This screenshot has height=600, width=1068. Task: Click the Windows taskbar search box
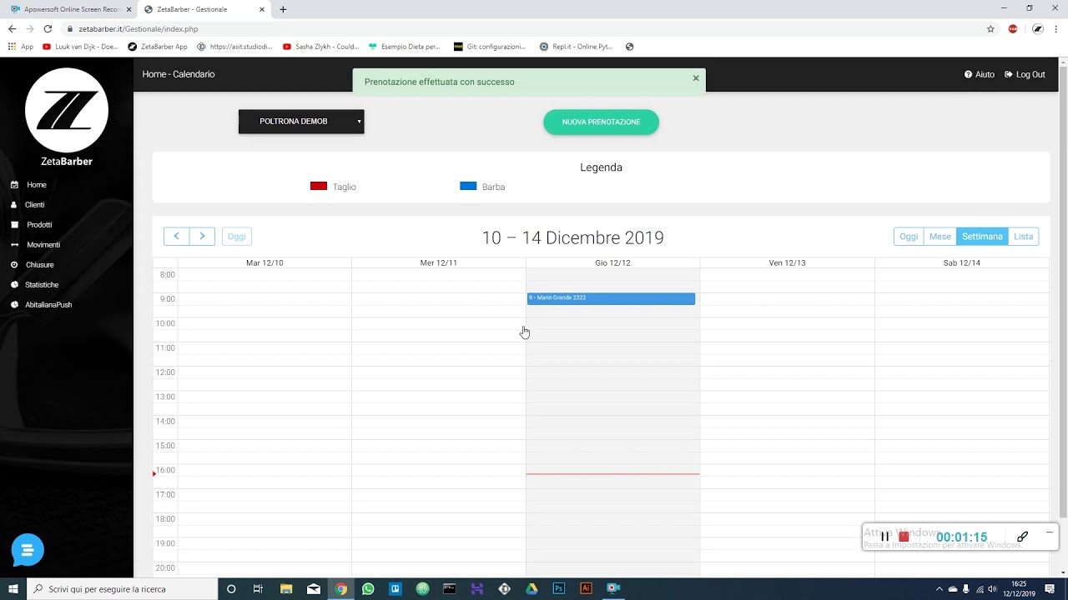pos(122,588)
